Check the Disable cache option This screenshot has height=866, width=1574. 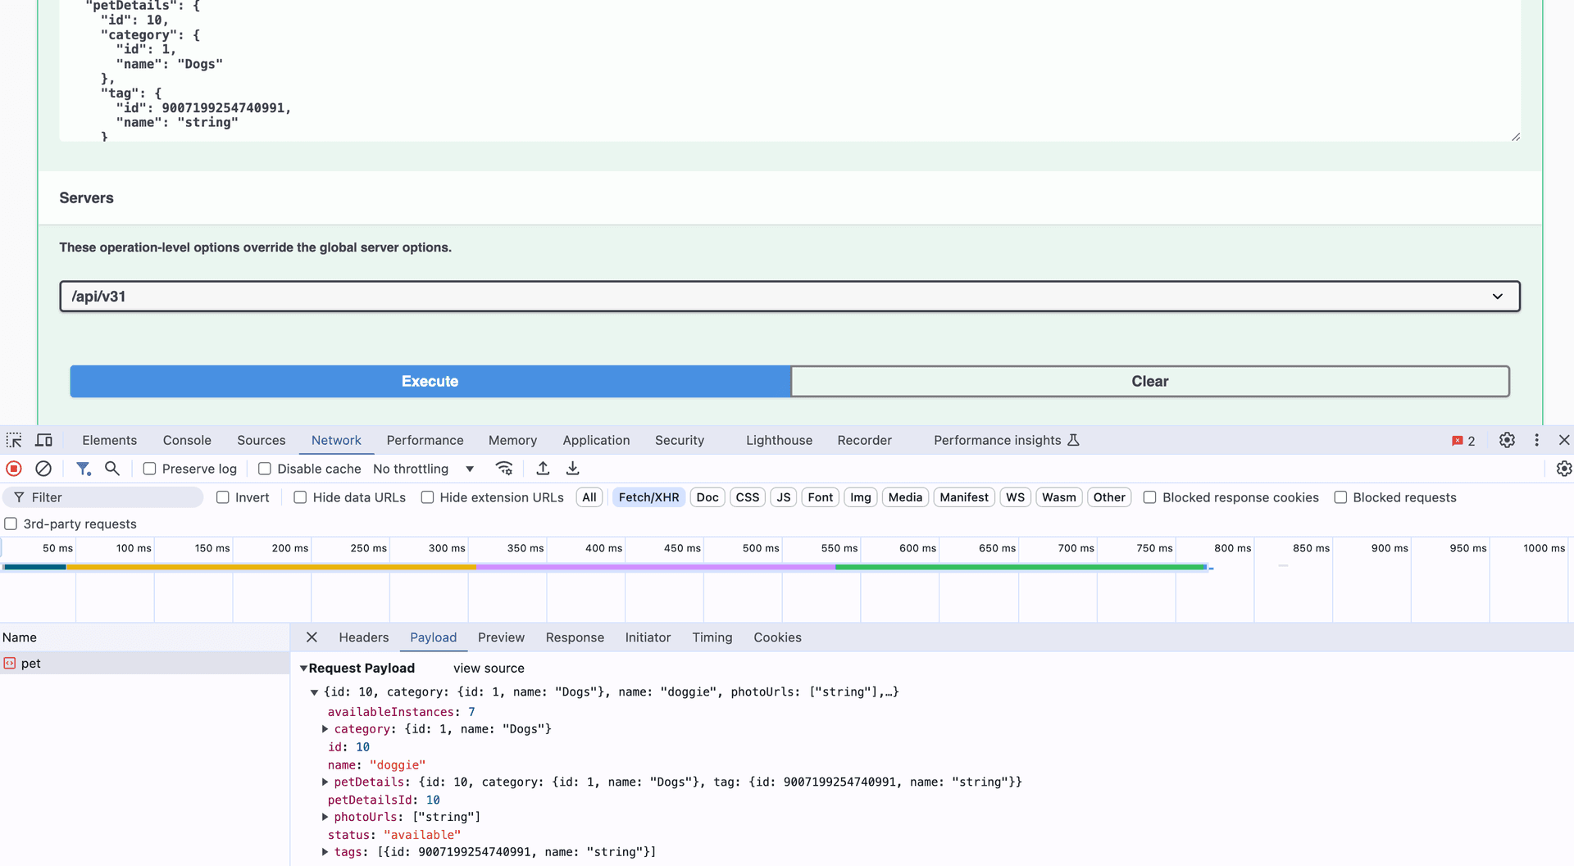tap(265, 469)
